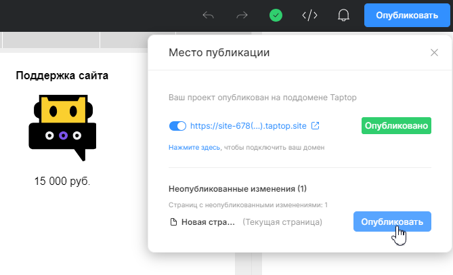453x275 pixels.
Task: Click the page icon beside Новая стра...
Action: pos(173,222)
